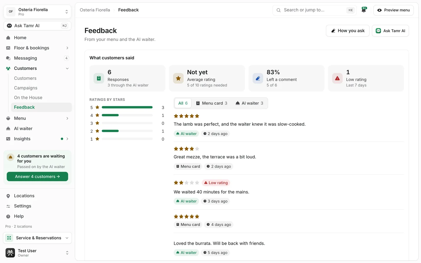Click the Messaging chat bubbles icon
This screenshot has width=421, height=263.
[x=8, y=58]
